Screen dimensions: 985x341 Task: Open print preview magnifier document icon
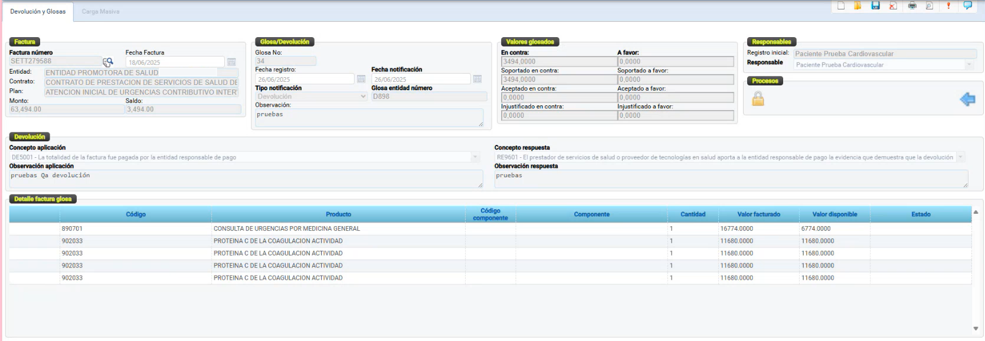[930, 6]
